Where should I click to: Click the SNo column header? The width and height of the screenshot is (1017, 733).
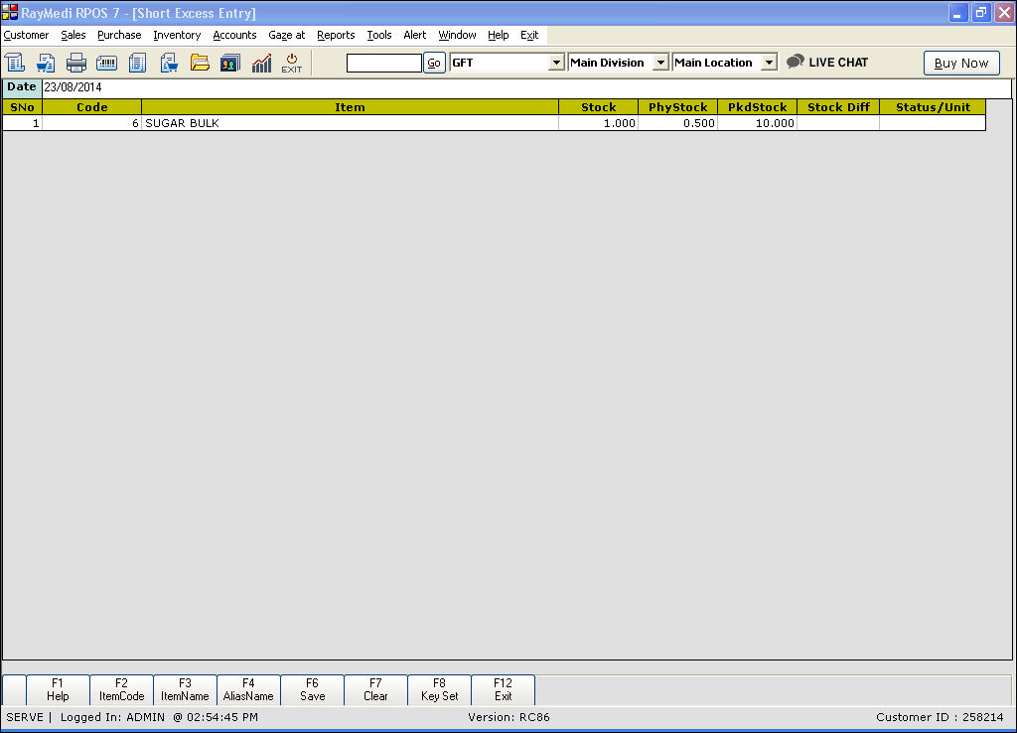tap(22, 107)
